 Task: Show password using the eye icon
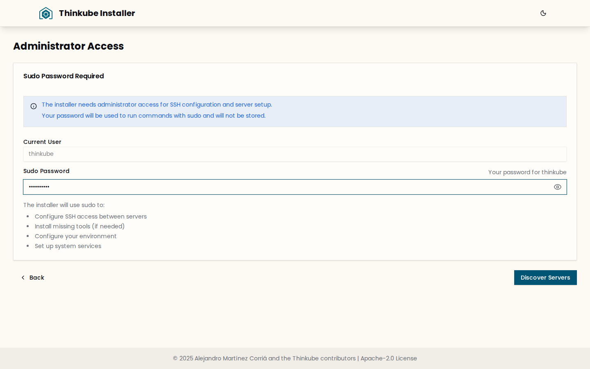click(558, 187)
